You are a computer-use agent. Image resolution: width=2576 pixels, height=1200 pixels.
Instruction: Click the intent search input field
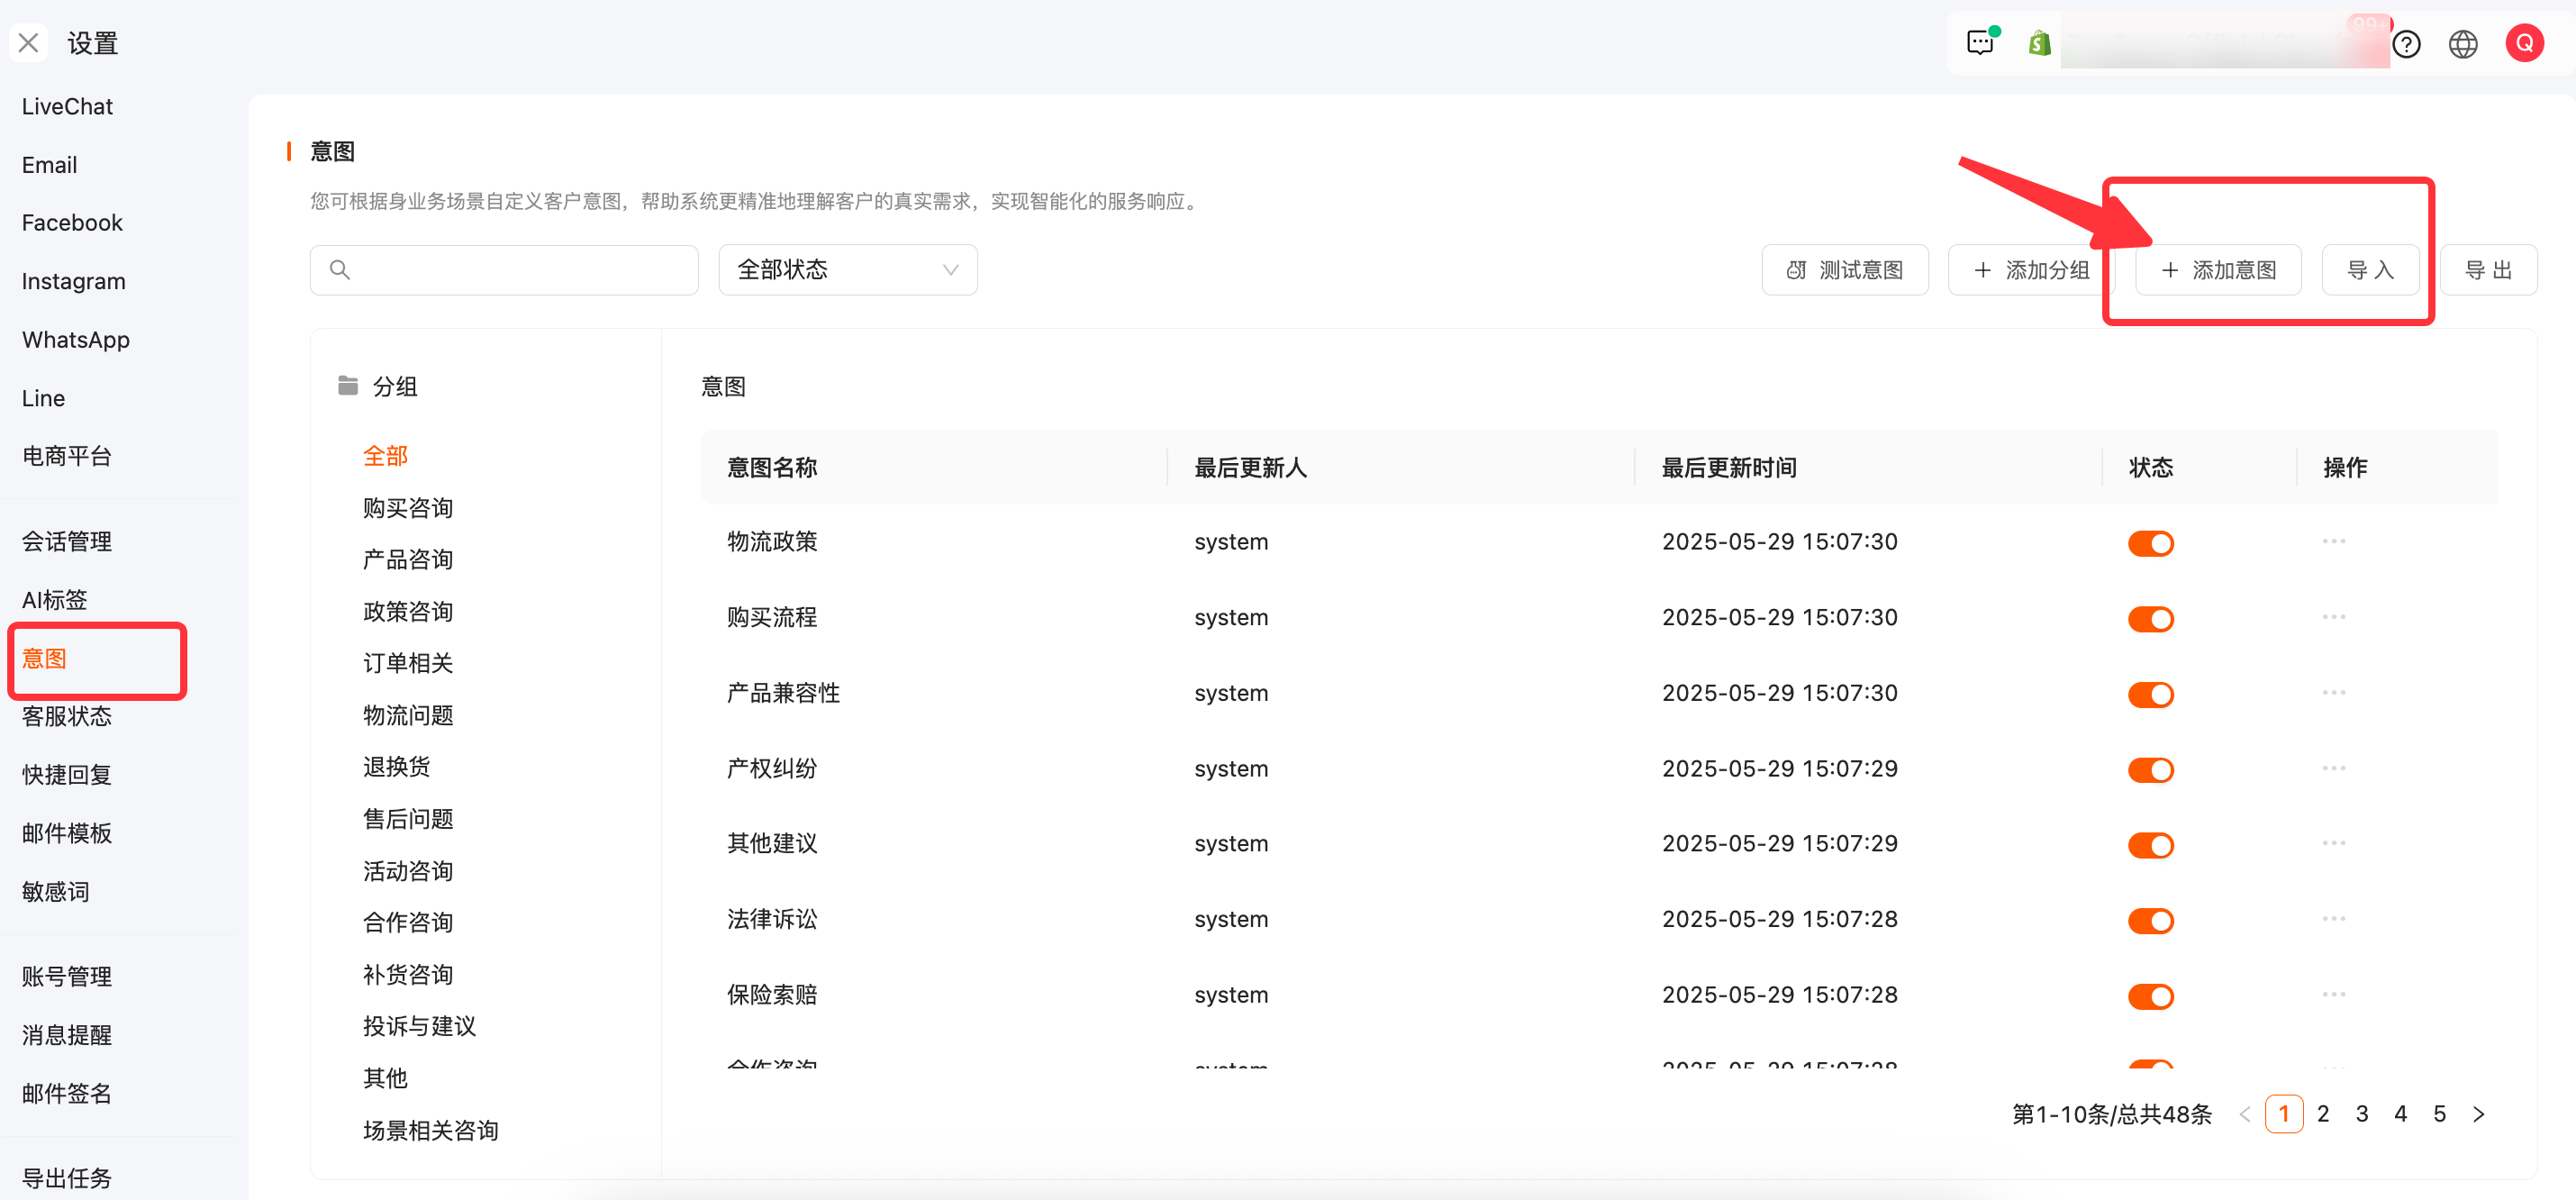[504, 270]
